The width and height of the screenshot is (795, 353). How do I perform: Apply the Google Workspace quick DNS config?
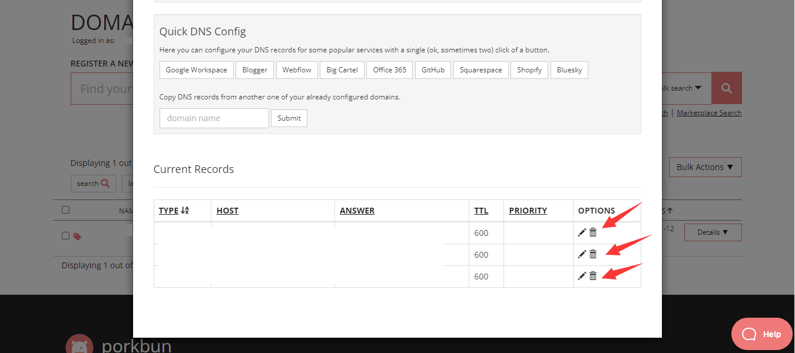point(196,70)
